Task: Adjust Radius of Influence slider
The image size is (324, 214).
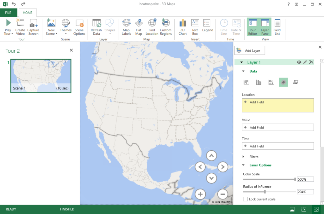Action: (x=265, y=192)
